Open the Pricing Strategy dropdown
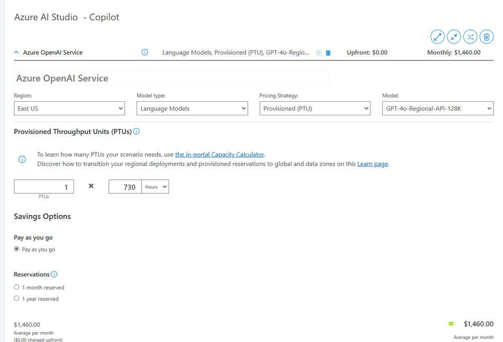Viewport: 503px width, 342px height. [x=315, y=108]
